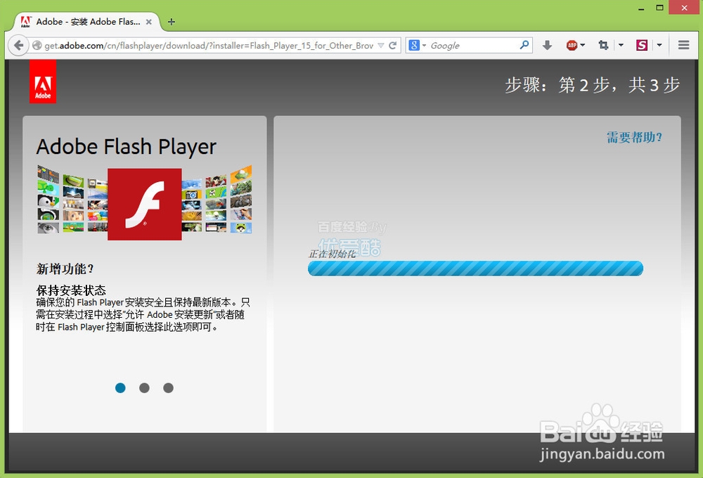Click the Adobe logo in the page corner

[42, 81]
